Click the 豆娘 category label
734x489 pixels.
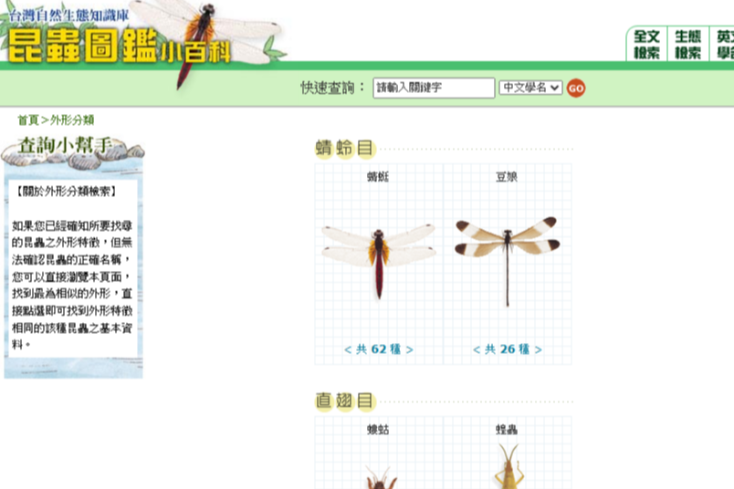click(507, 176)
